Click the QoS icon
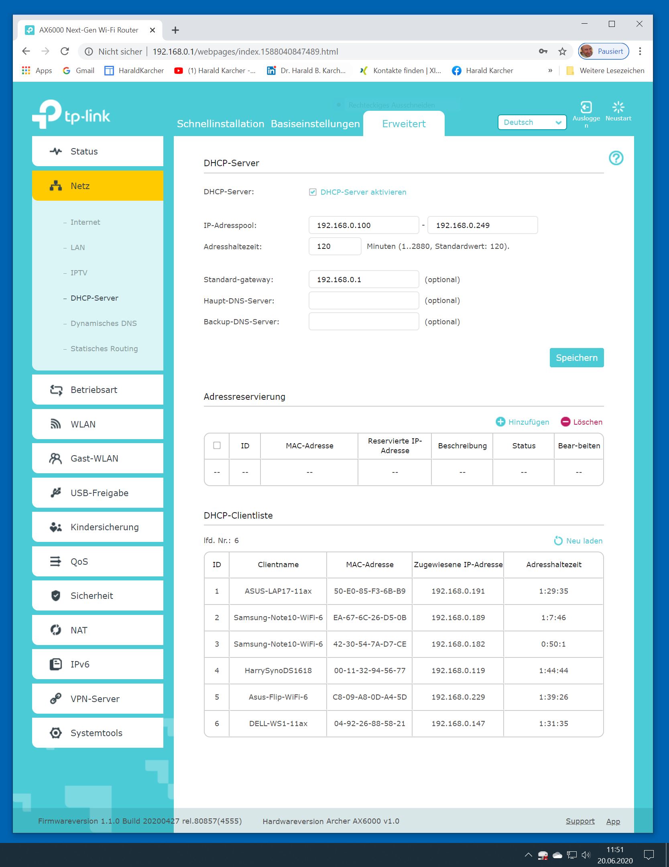This screenshot has height=867, width=669. click(55, 561)
